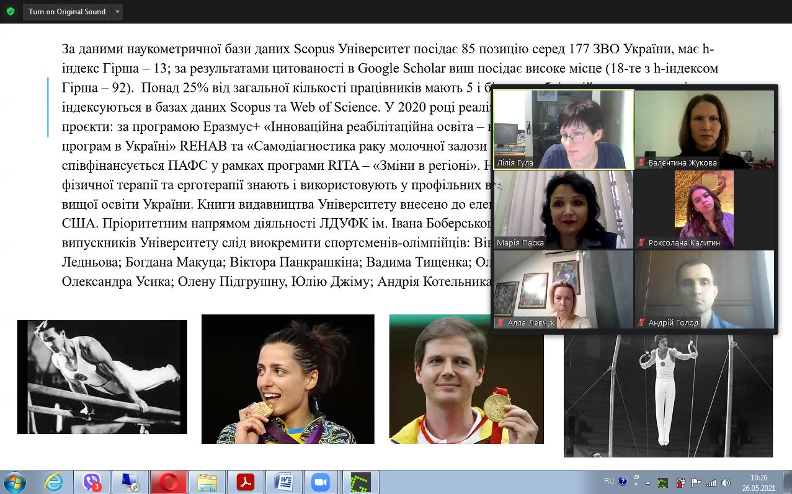
Task: Show hidden tray icons arrow
Action: pyautogui.click(x=647, y=482)
